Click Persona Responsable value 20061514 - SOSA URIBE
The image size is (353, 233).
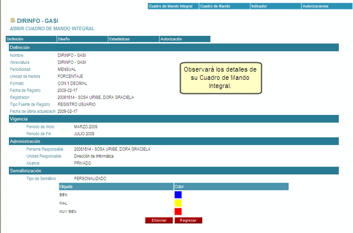[x=112, y=149]
